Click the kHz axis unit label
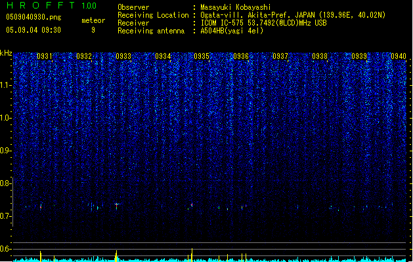Screen dimensions: 413x262 coord(6,53)
